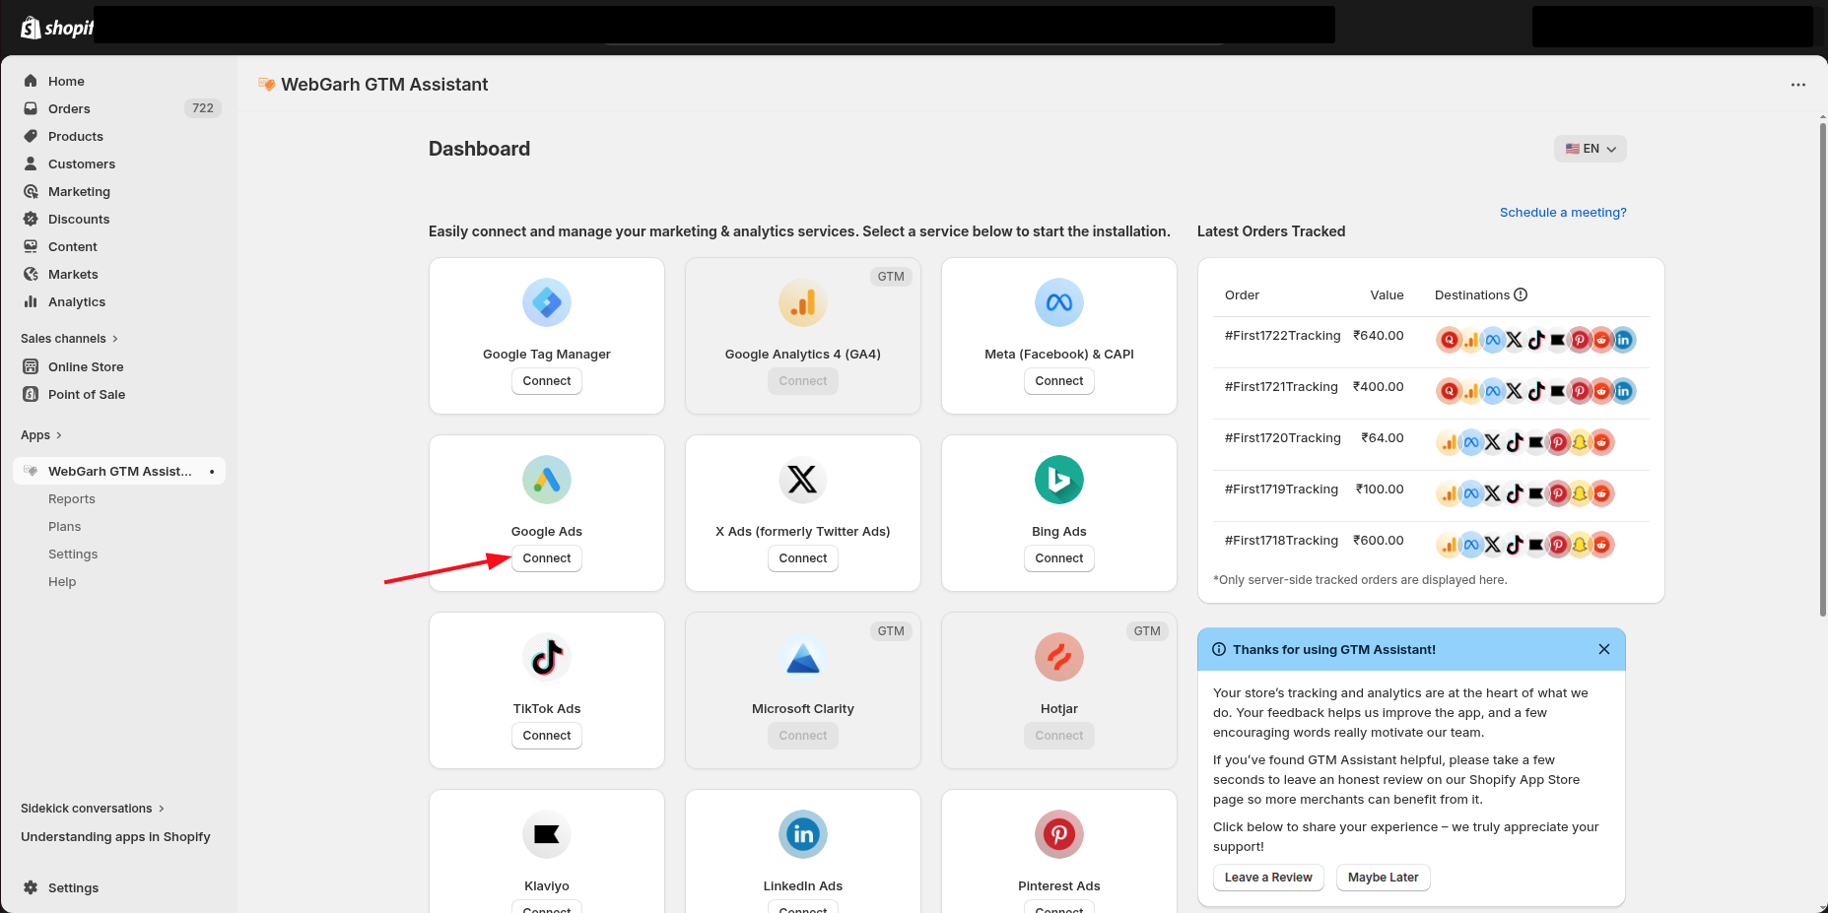
Task: Connect Google Ads
Action: click(547, 558)
